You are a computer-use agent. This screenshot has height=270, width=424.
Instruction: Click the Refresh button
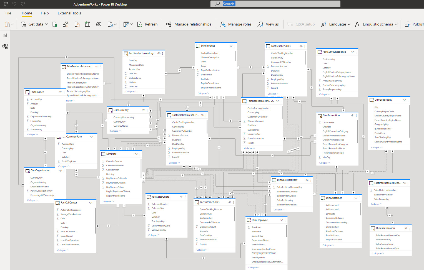147,24
